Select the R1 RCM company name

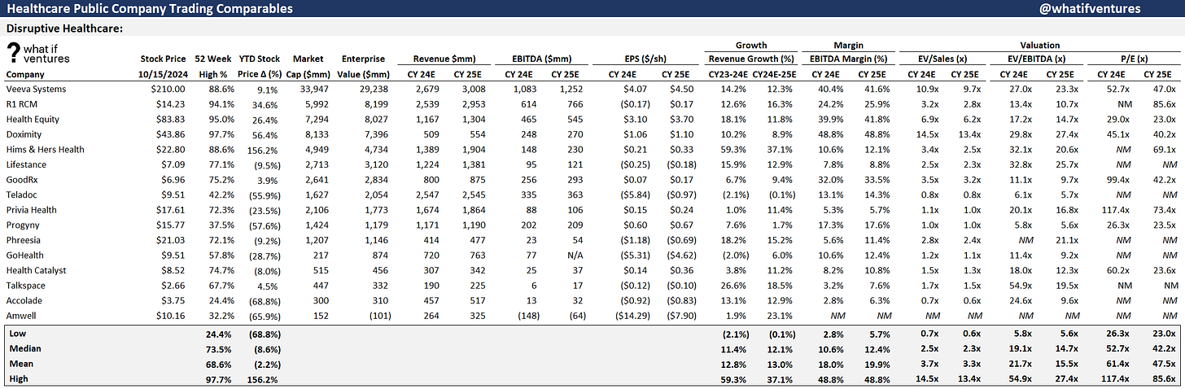click(23, 104)
